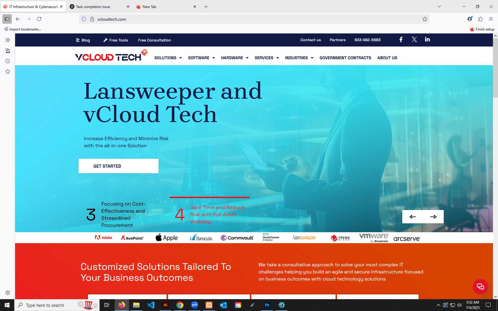Click the Adobe partner logo
498x311 pixels.
click(103, 238)
